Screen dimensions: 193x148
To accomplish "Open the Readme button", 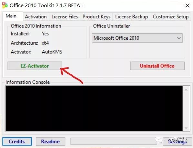I will click(x=50, y=142).
